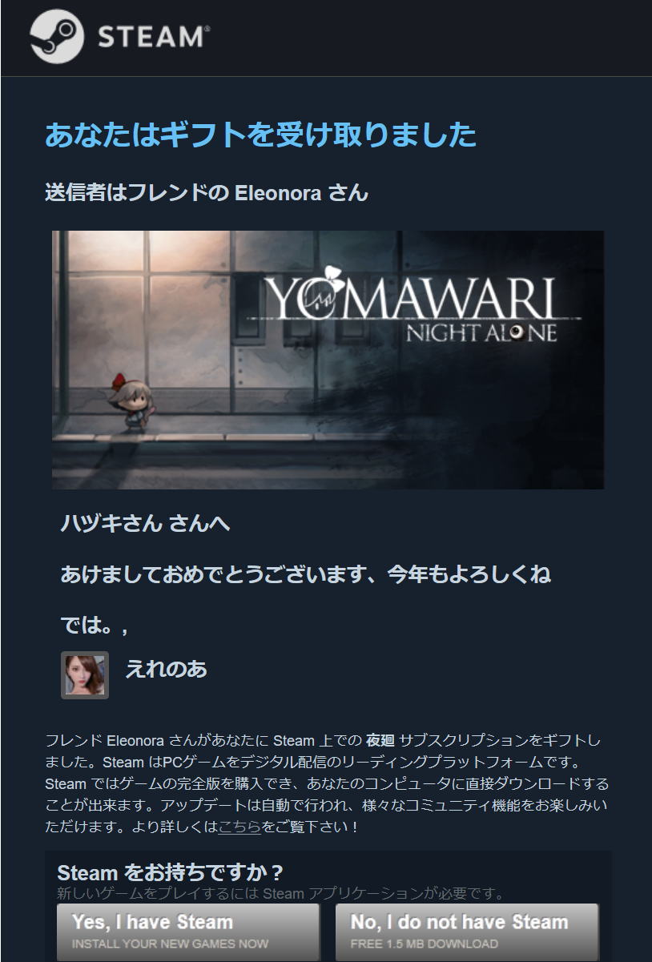The image size is (652, 962).
Task: Open the こちら link for details
Action: pyautogui.click(x=239, y=827)
